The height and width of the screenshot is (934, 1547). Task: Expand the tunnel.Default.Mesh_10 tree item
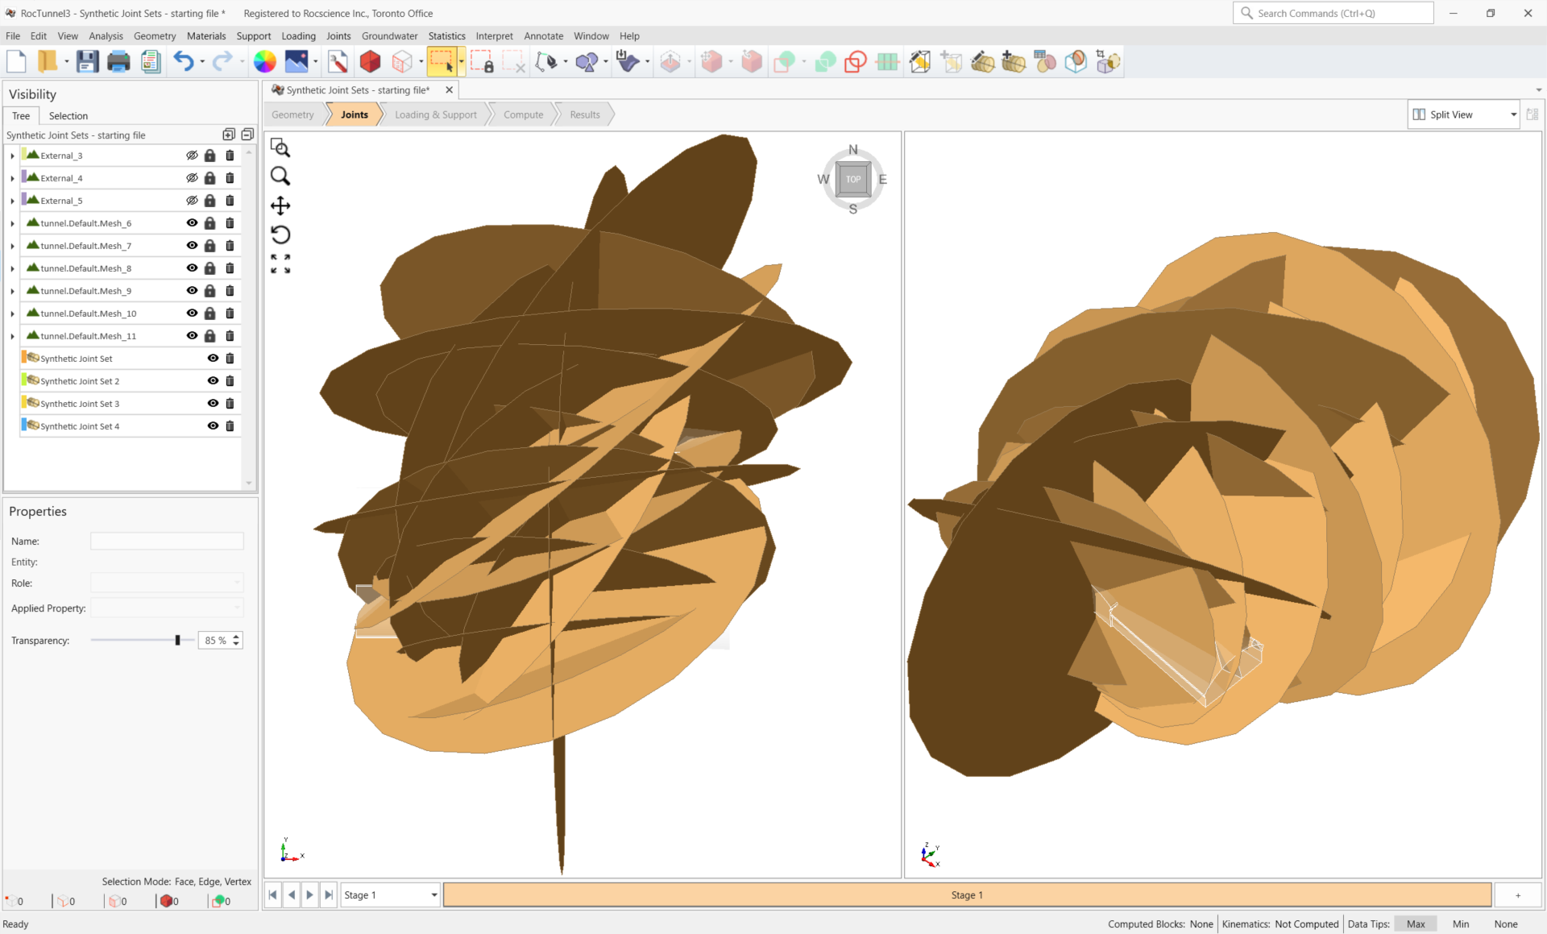pos(10,313)
